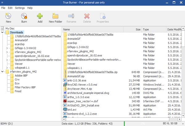
Task: Collapse the Downloads tree node
Action: coord(2,32)
